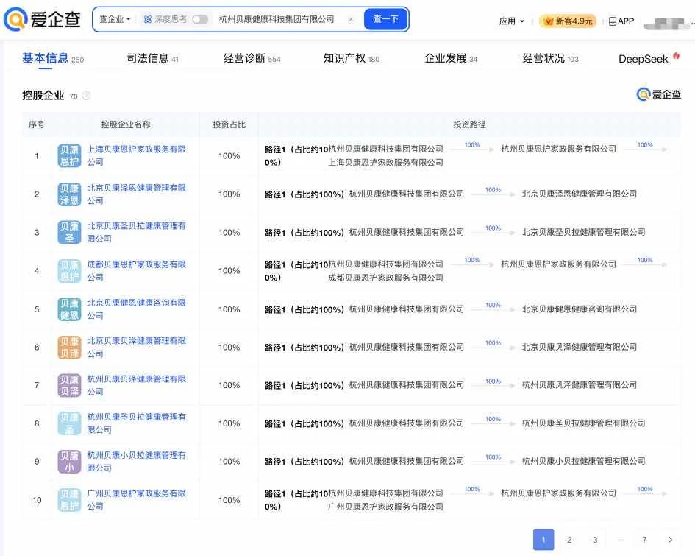Open 广州贝康恩护家政服务有限公司 company logo
Viewport: 695px width, 556px height.
[70, 499]
